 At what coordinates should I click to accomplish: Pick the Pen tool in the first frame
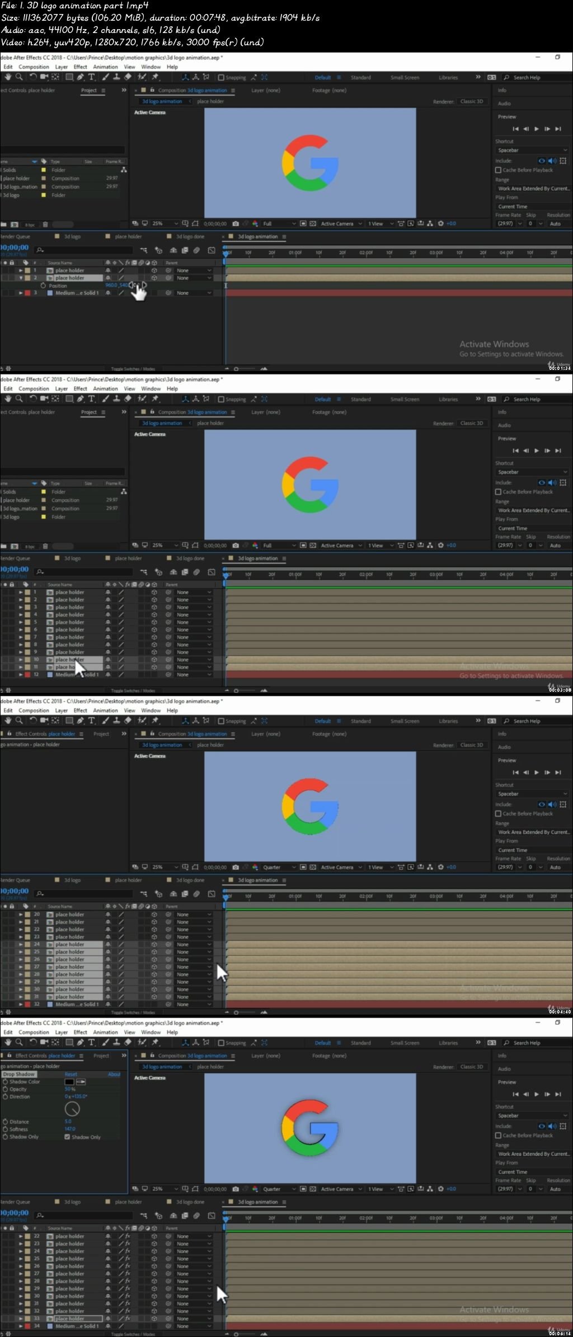pyautogui.click(x=81, y=77)
